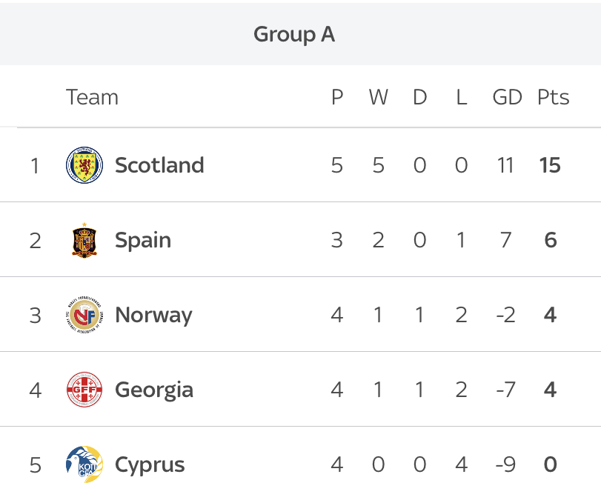Click the Norway team crest icon
601x500 pixels.
(84, 315)
